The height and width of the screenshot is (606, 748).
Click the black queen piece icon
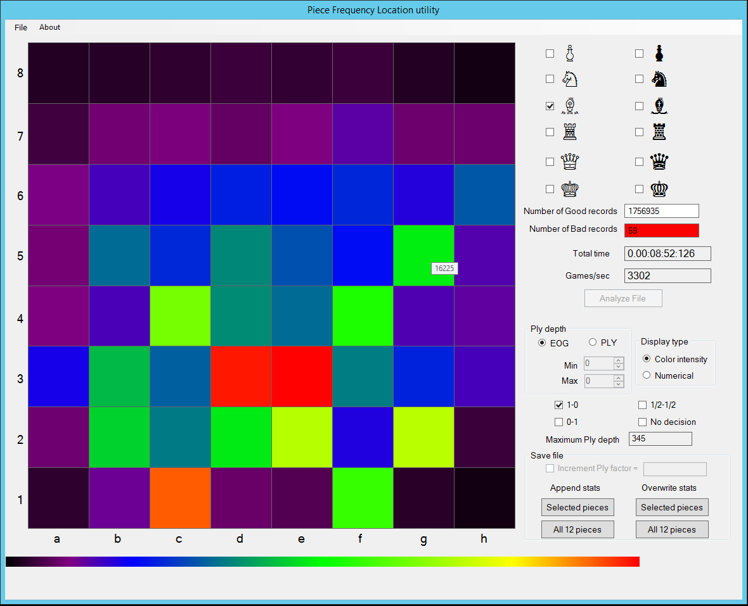[x=659, y=161]
